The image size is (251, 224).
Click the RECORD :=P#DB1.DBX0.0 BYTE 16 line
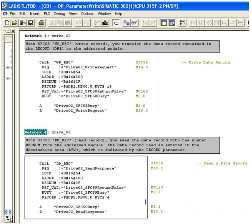(x=76, y=86)
